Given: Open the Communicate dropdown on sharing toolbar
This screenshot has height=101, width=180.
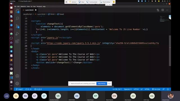Looking at the screenshot, I should click(92, 2).
